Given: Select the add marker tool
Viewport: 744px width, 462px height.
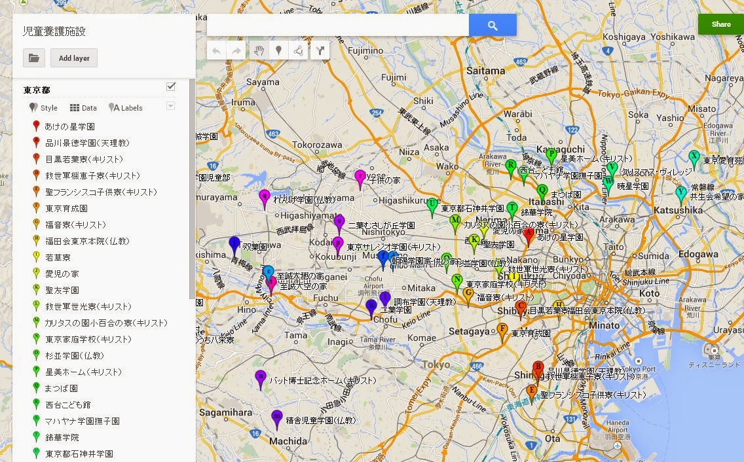Looking at the screenshot, I should click(279, 50).
